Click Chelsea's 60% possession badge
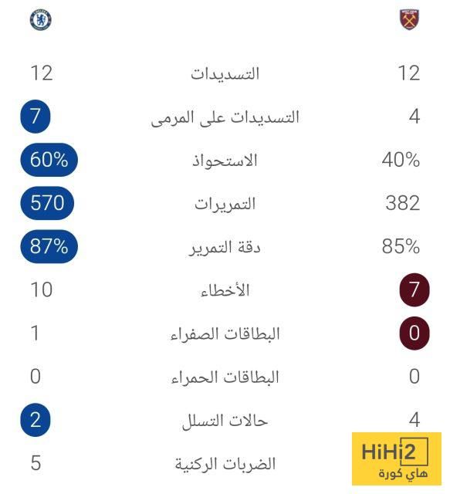This screenshot has height=494, width=450. pyautogui.click(x=49, y=160)
